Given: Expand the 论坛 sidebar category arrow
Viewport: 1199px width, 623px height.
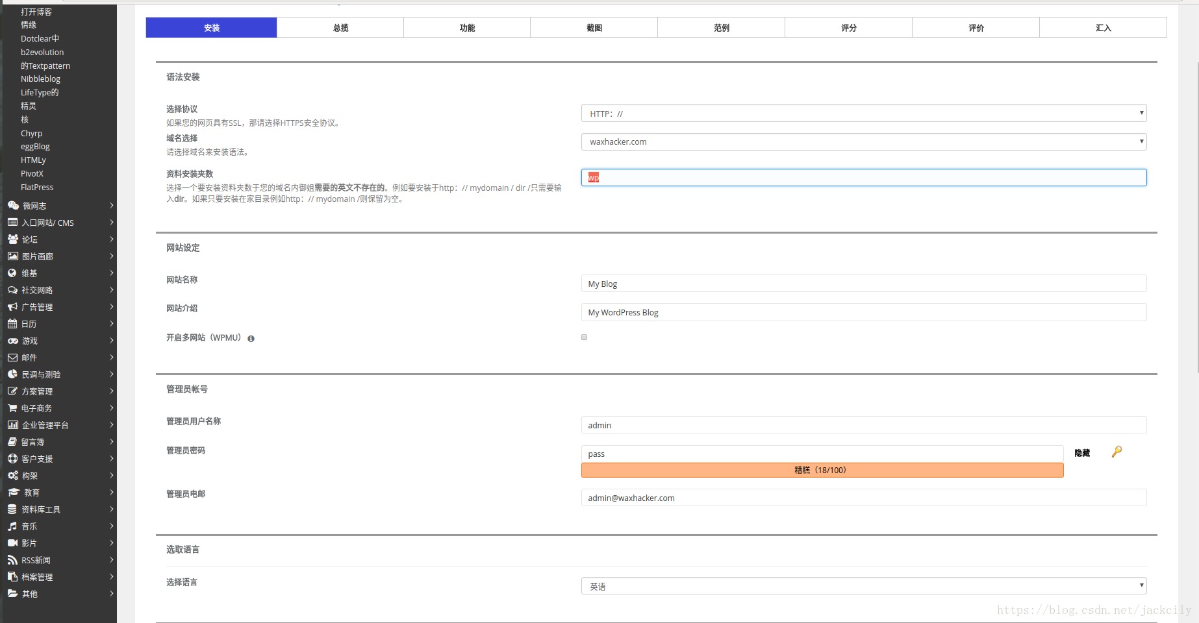Looking at the screenshot, I should [112, 239].
